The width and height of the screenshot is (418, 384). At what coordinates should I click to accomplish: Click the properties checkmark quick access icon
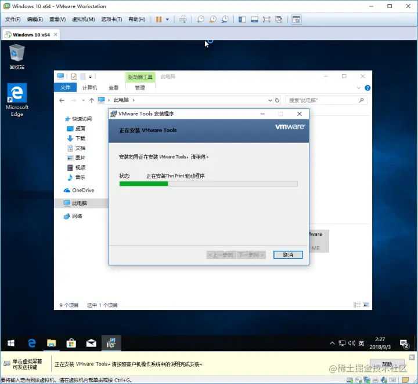pos(74,76)
